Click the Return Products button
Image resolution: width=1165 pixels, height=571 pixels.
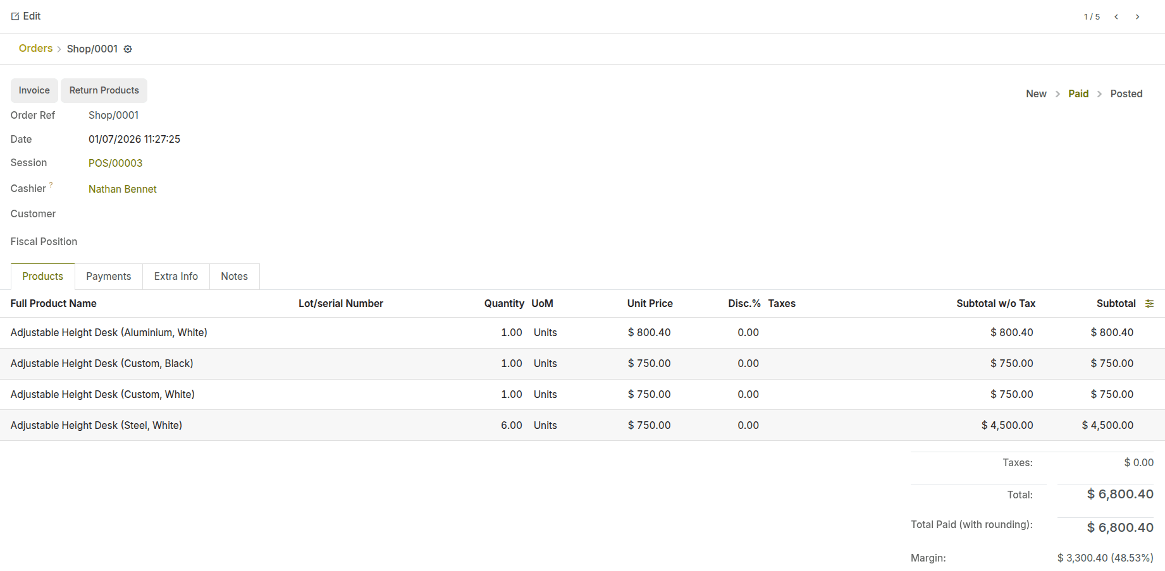point(104,90)
